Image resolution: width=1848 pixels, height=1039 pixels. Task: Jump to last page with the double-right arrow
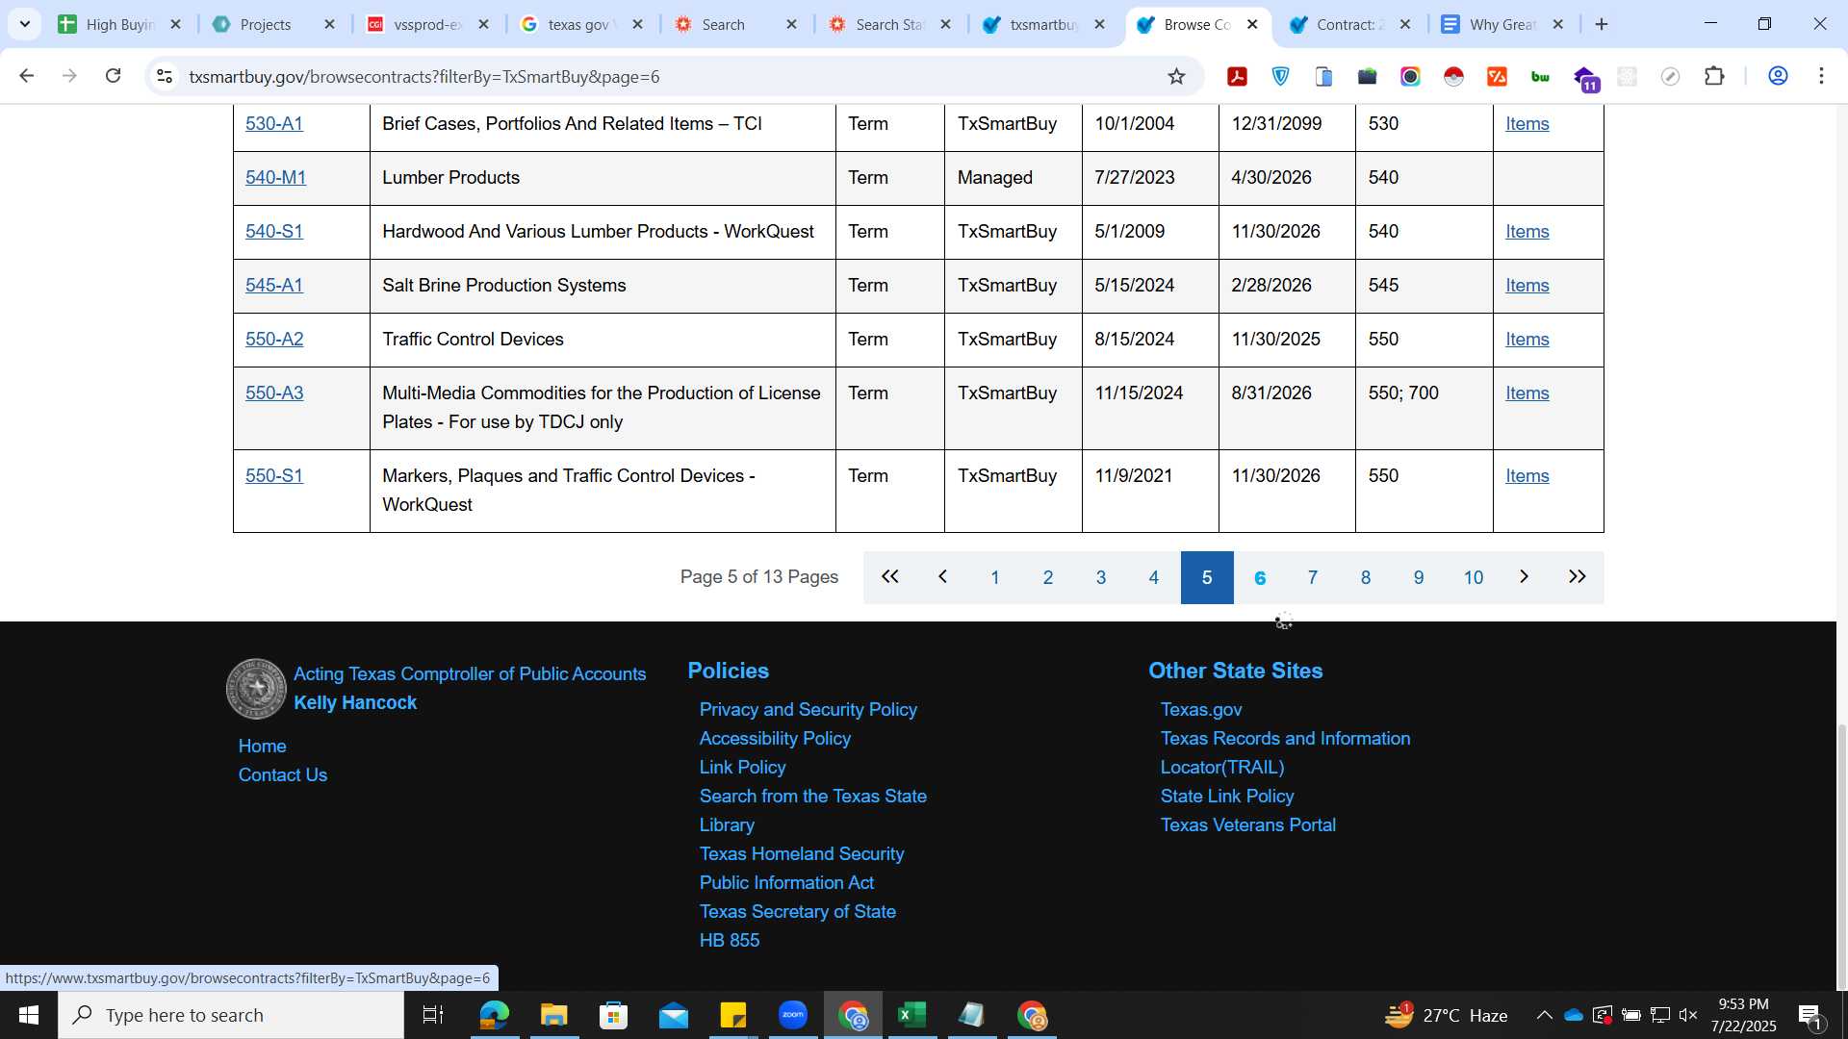pyautogui.click(x=1578, y=577)
